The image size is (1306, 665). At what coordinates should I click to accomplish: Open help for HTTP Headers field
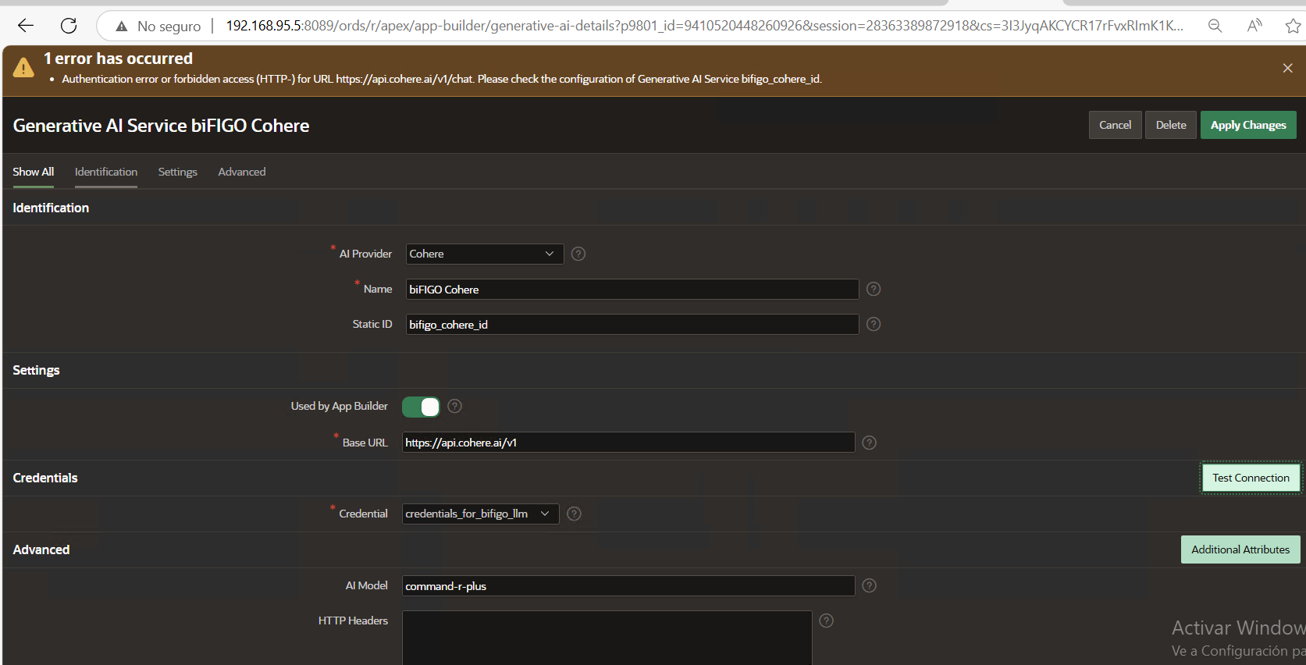(827, 621)
